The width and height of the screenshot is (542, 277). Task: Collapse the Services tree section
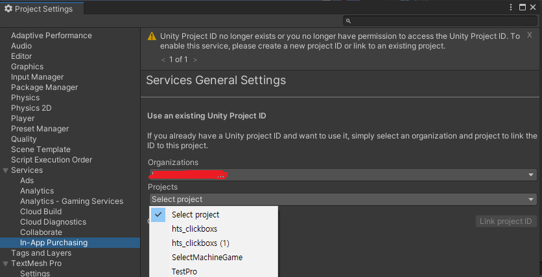click(x=5, y=170)
